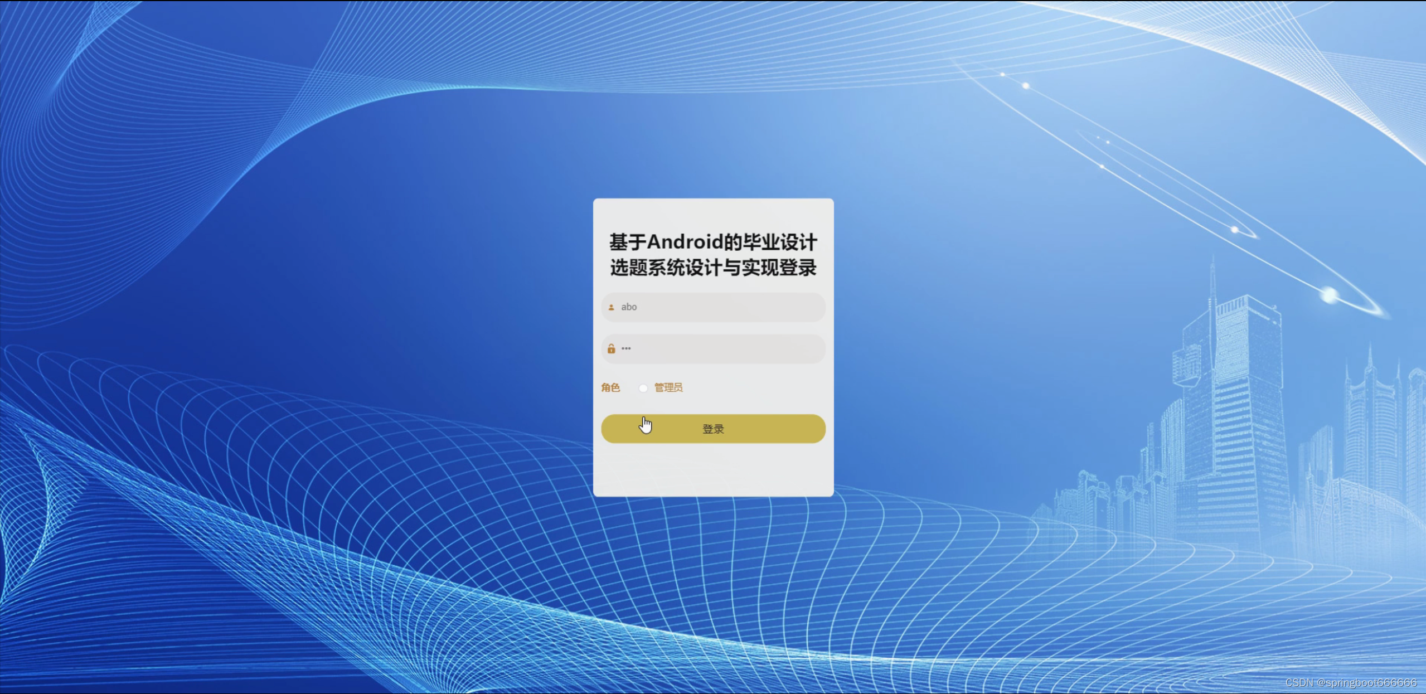
Task: Click the masked password dots
Action: 626,348
